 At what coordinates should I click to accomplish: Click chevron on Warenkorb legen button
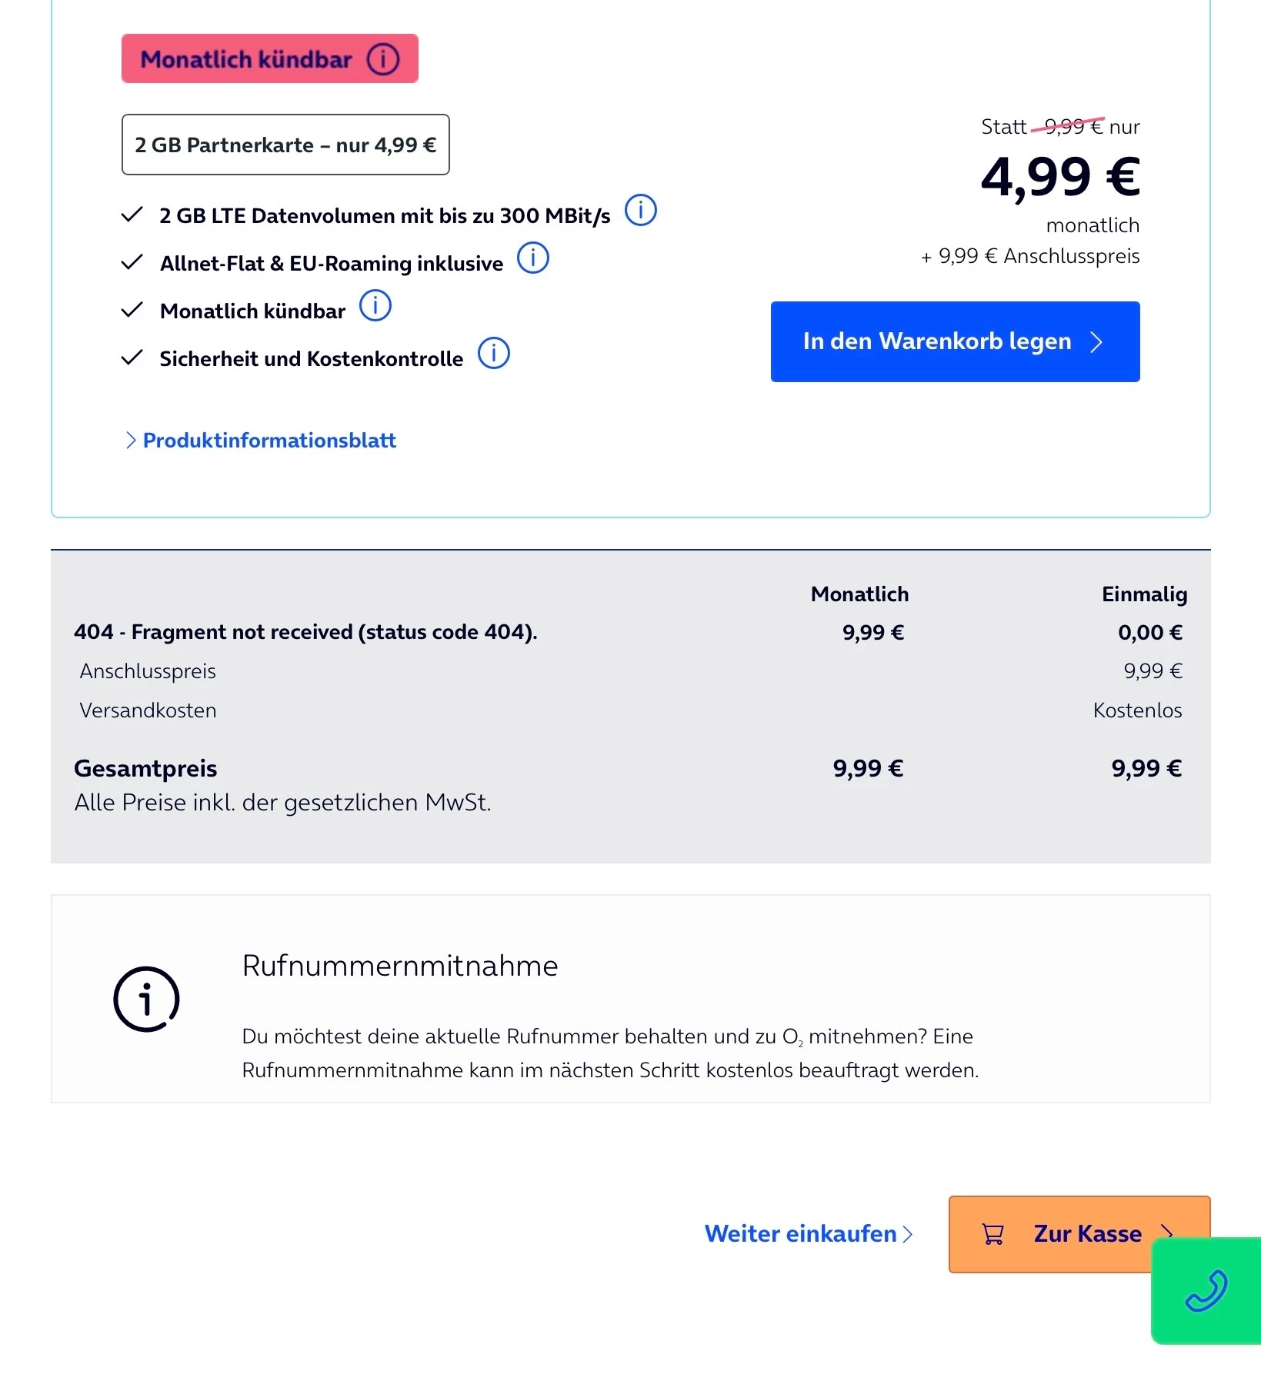pos(1096,341)
